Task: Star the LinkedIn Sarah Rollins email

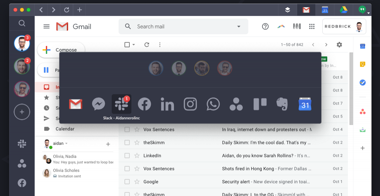Action: tap(137, 155)
